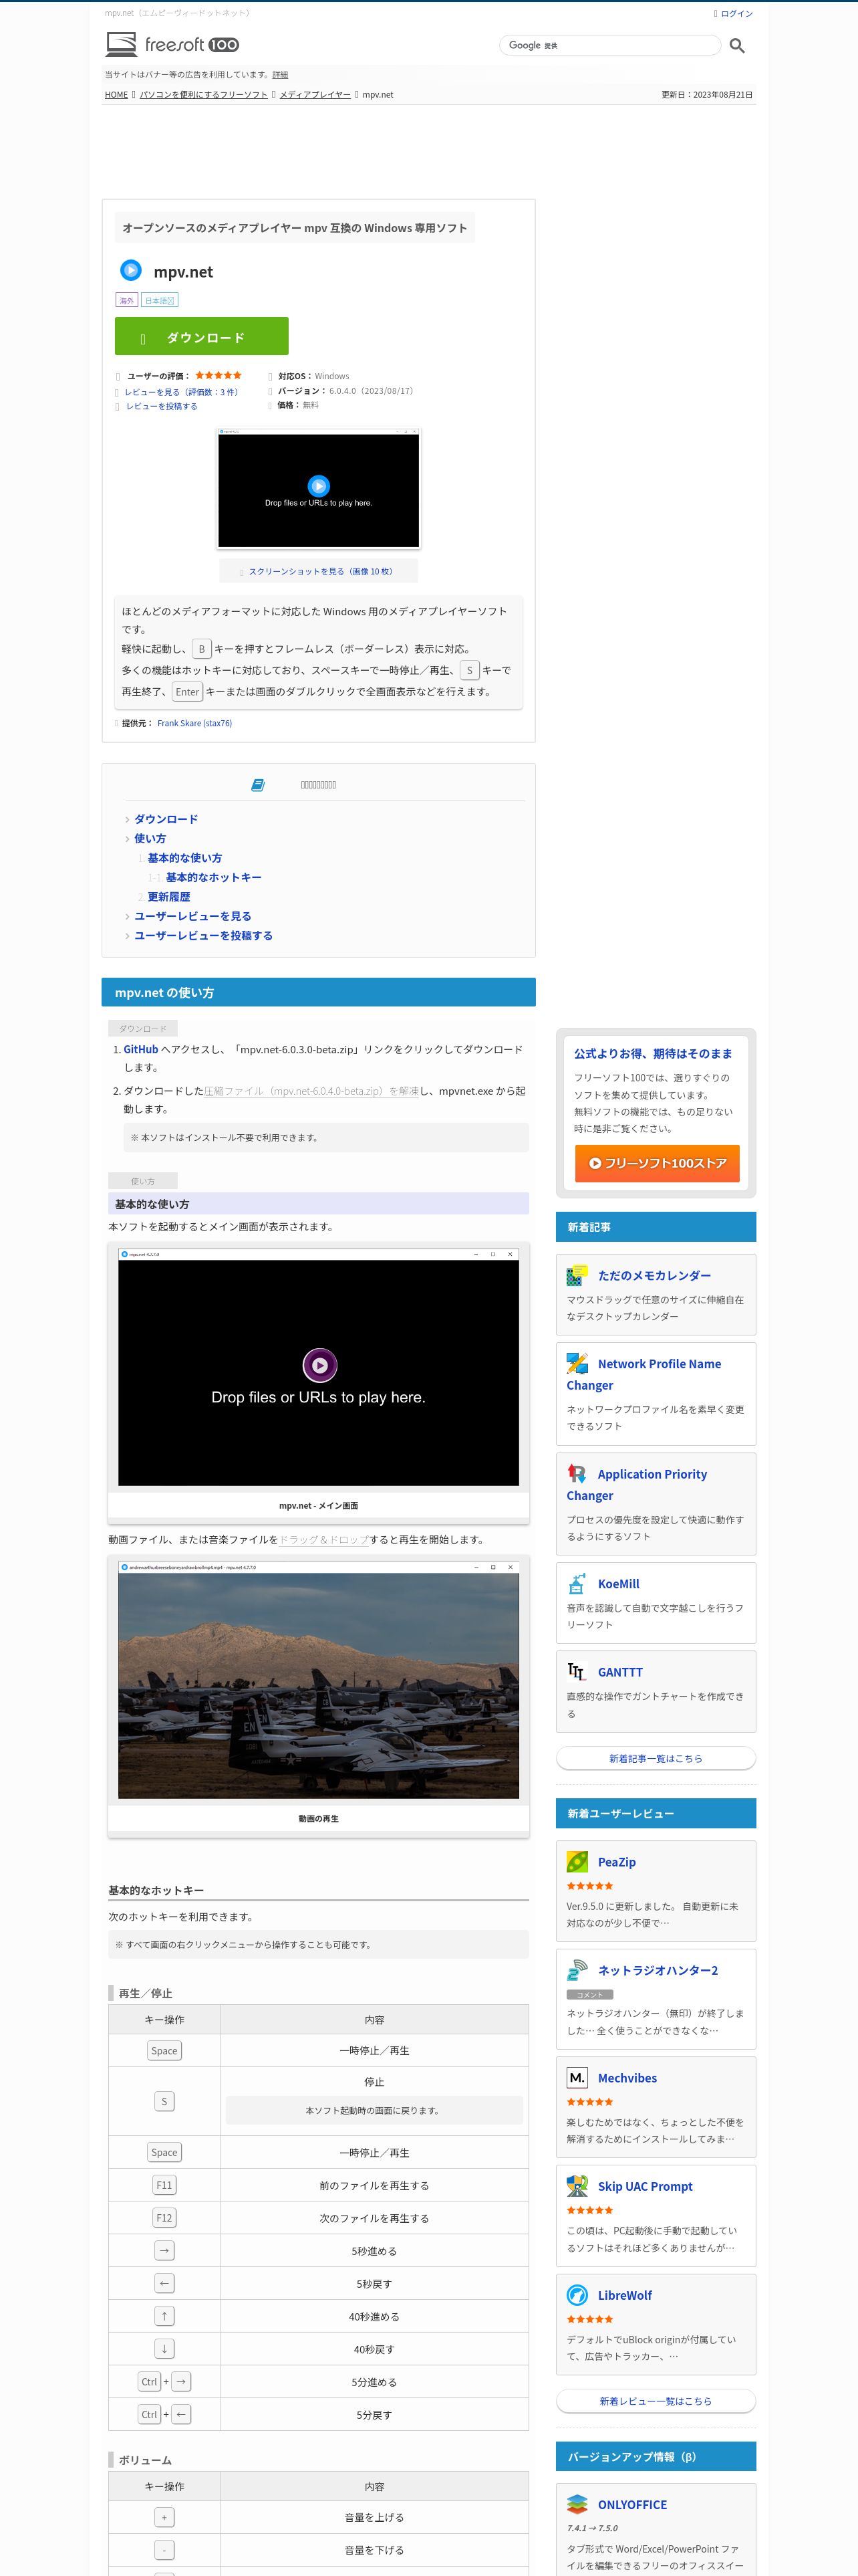Open the ネットラジオハンター2 review link

[658, 1970]
